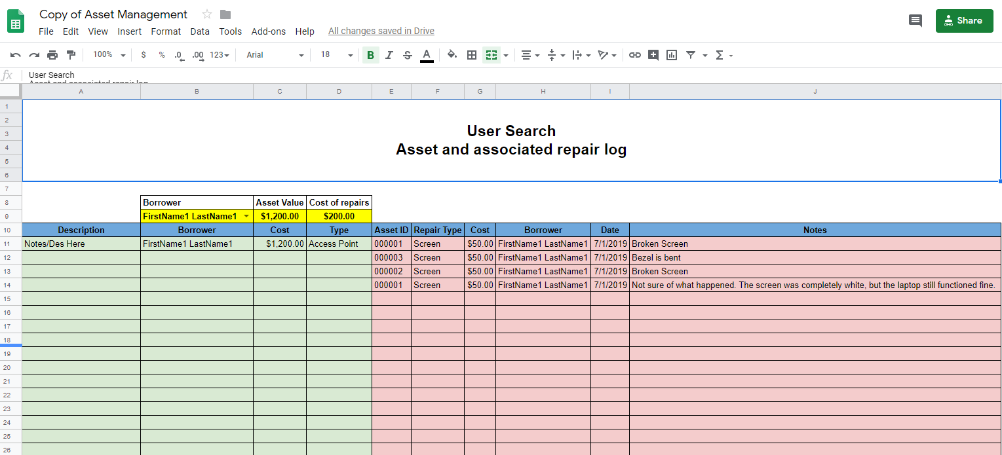Click the undo arrow
The width and height of the screenshot is (1002, 455).
pos(16,55)
